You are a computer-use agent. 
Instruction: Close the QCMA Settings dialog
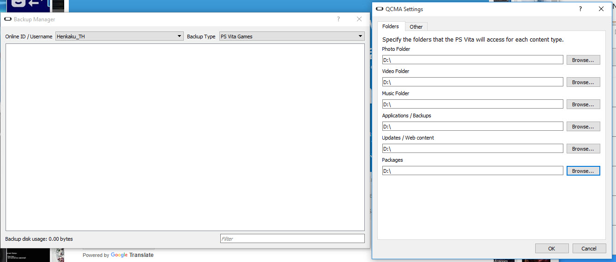601,9
